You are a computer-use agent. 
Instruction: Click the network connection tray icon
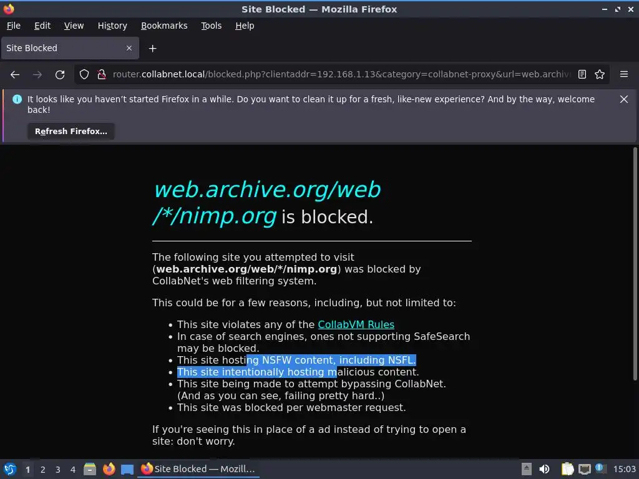[585, 469]
